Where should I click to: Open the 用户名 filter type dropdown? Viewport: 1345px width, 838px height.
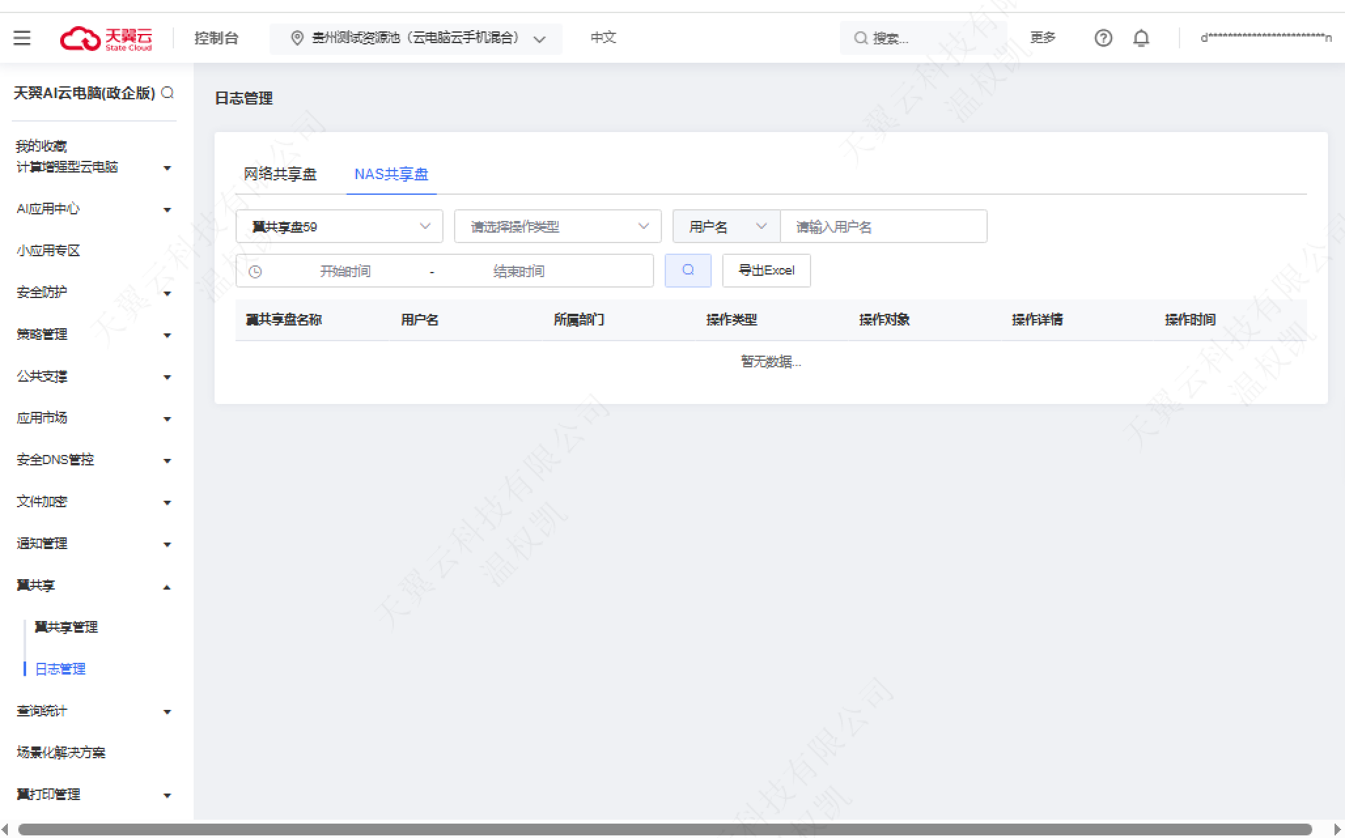tap(726, 226)
